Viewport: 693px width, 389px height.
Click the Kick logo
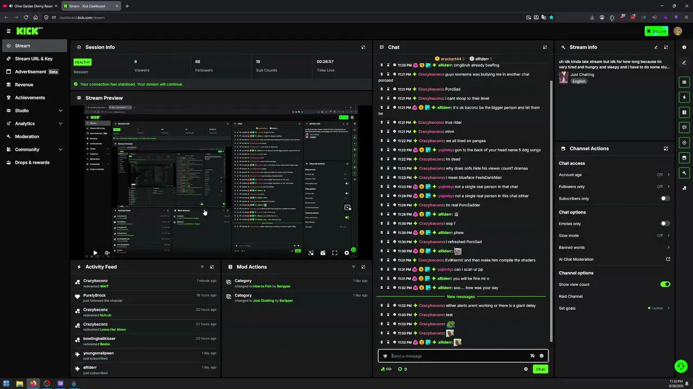29,31
